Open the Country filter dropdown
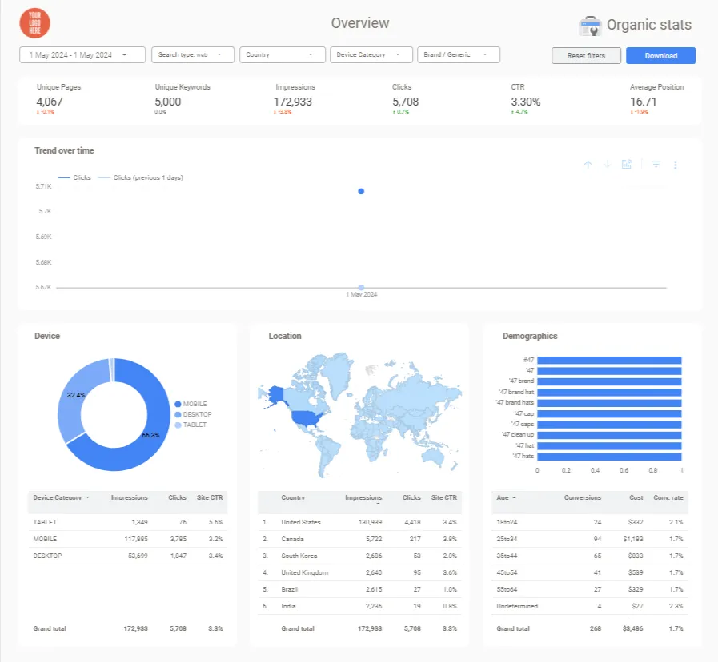Viewport: 718px width, 662px height. 283,55
